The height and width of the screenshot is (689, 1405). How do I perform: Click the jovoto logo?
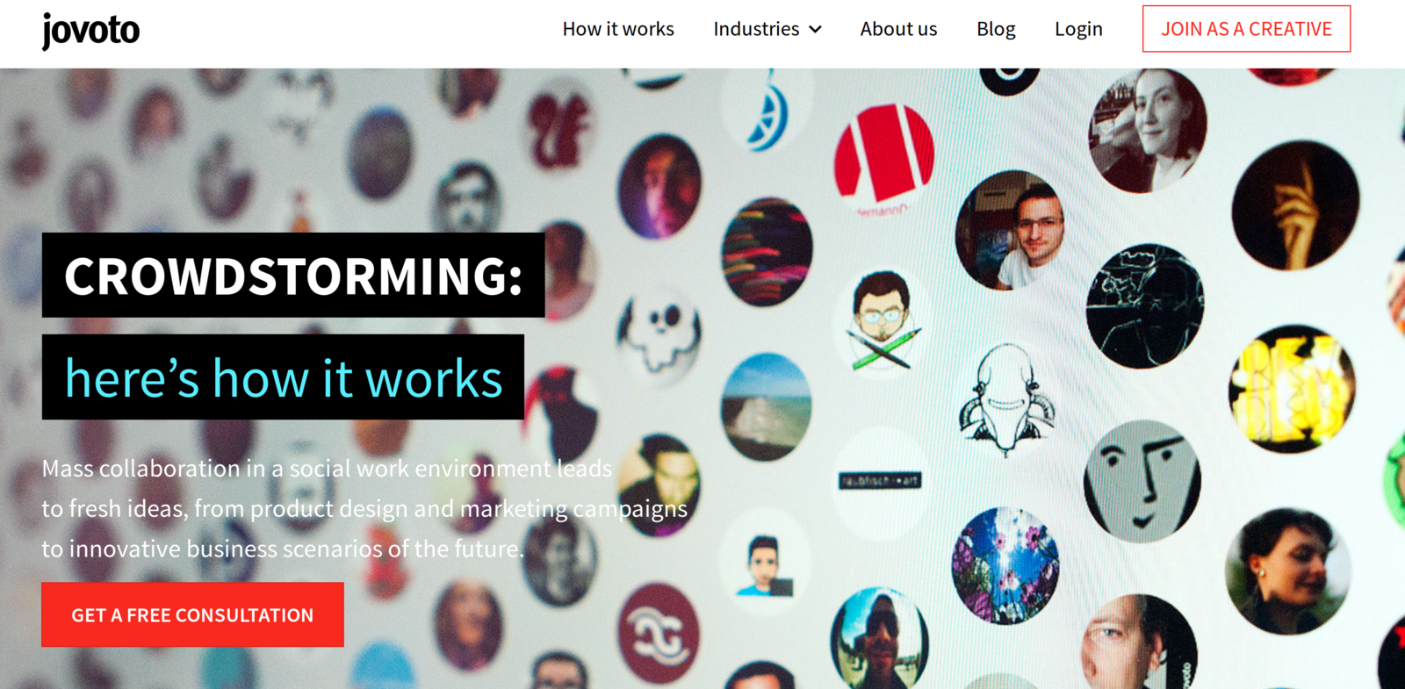90,31
